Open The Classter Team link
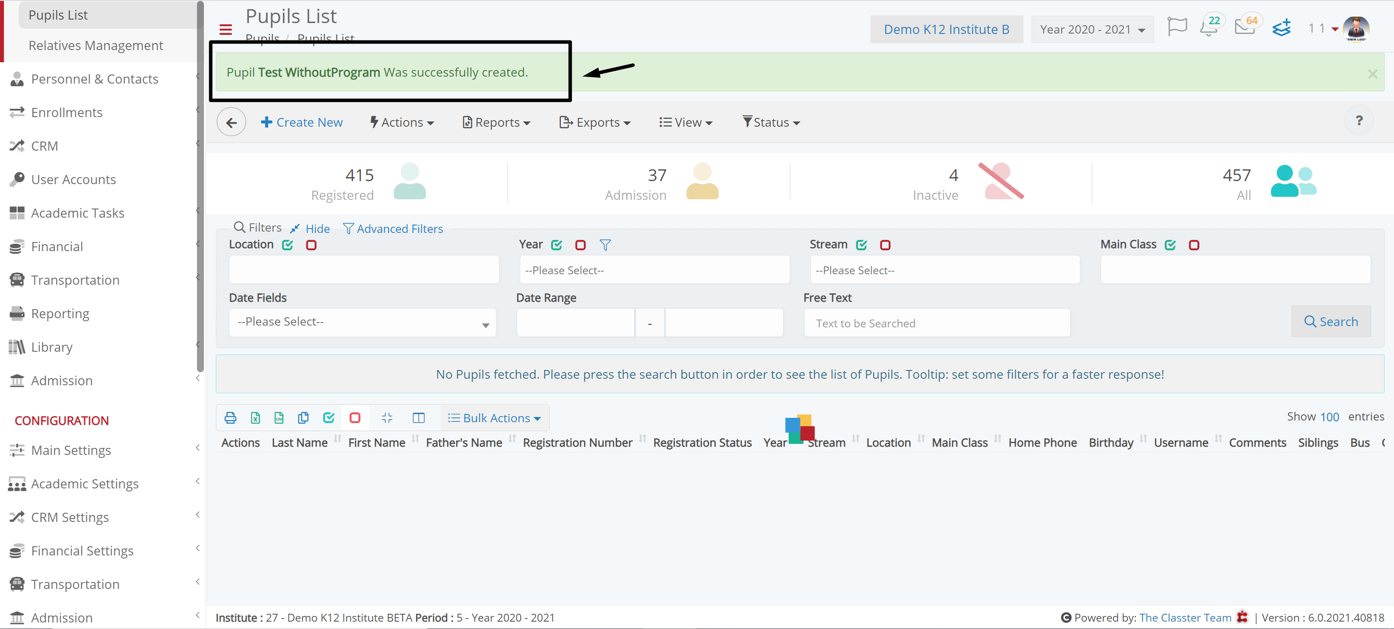The width and height of the screenshot is (1394, 629). coord(1184,617)
